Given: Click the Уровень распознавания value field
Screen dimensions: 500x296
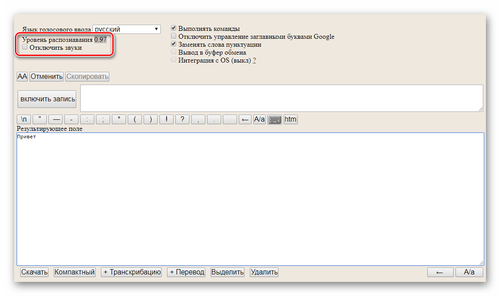Looking at the screenshot, I should click(100, 39).
